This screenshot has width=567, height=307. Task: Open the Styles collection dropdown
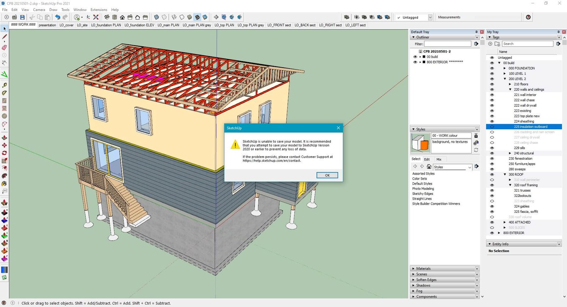pos(470,167)
